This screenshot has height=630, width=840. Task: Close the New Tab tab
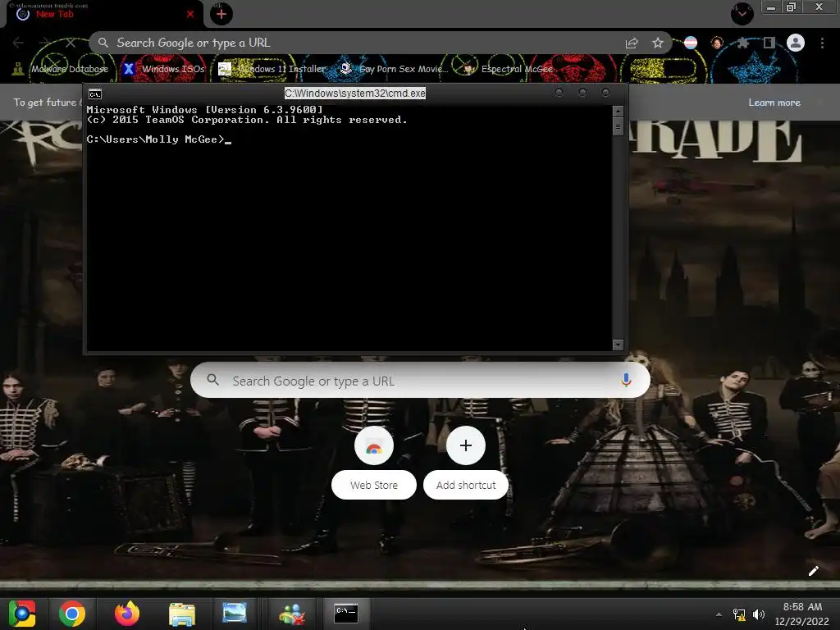coord(190,15)
